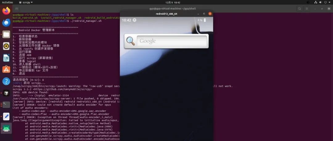
Task: Click menu line 3 安装和加载内核模块
Action: (x=30, y=42)
